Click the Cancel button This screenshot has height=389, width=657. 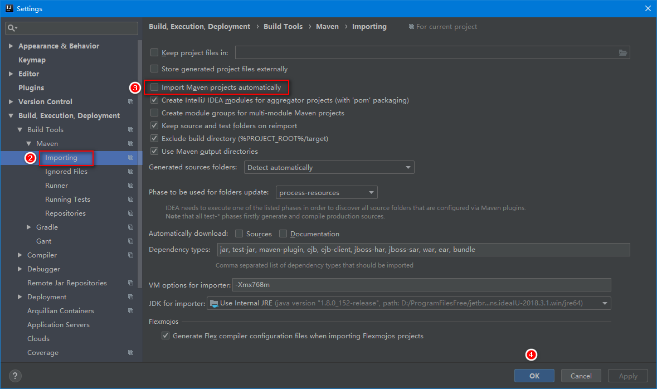tap(581, 376)
